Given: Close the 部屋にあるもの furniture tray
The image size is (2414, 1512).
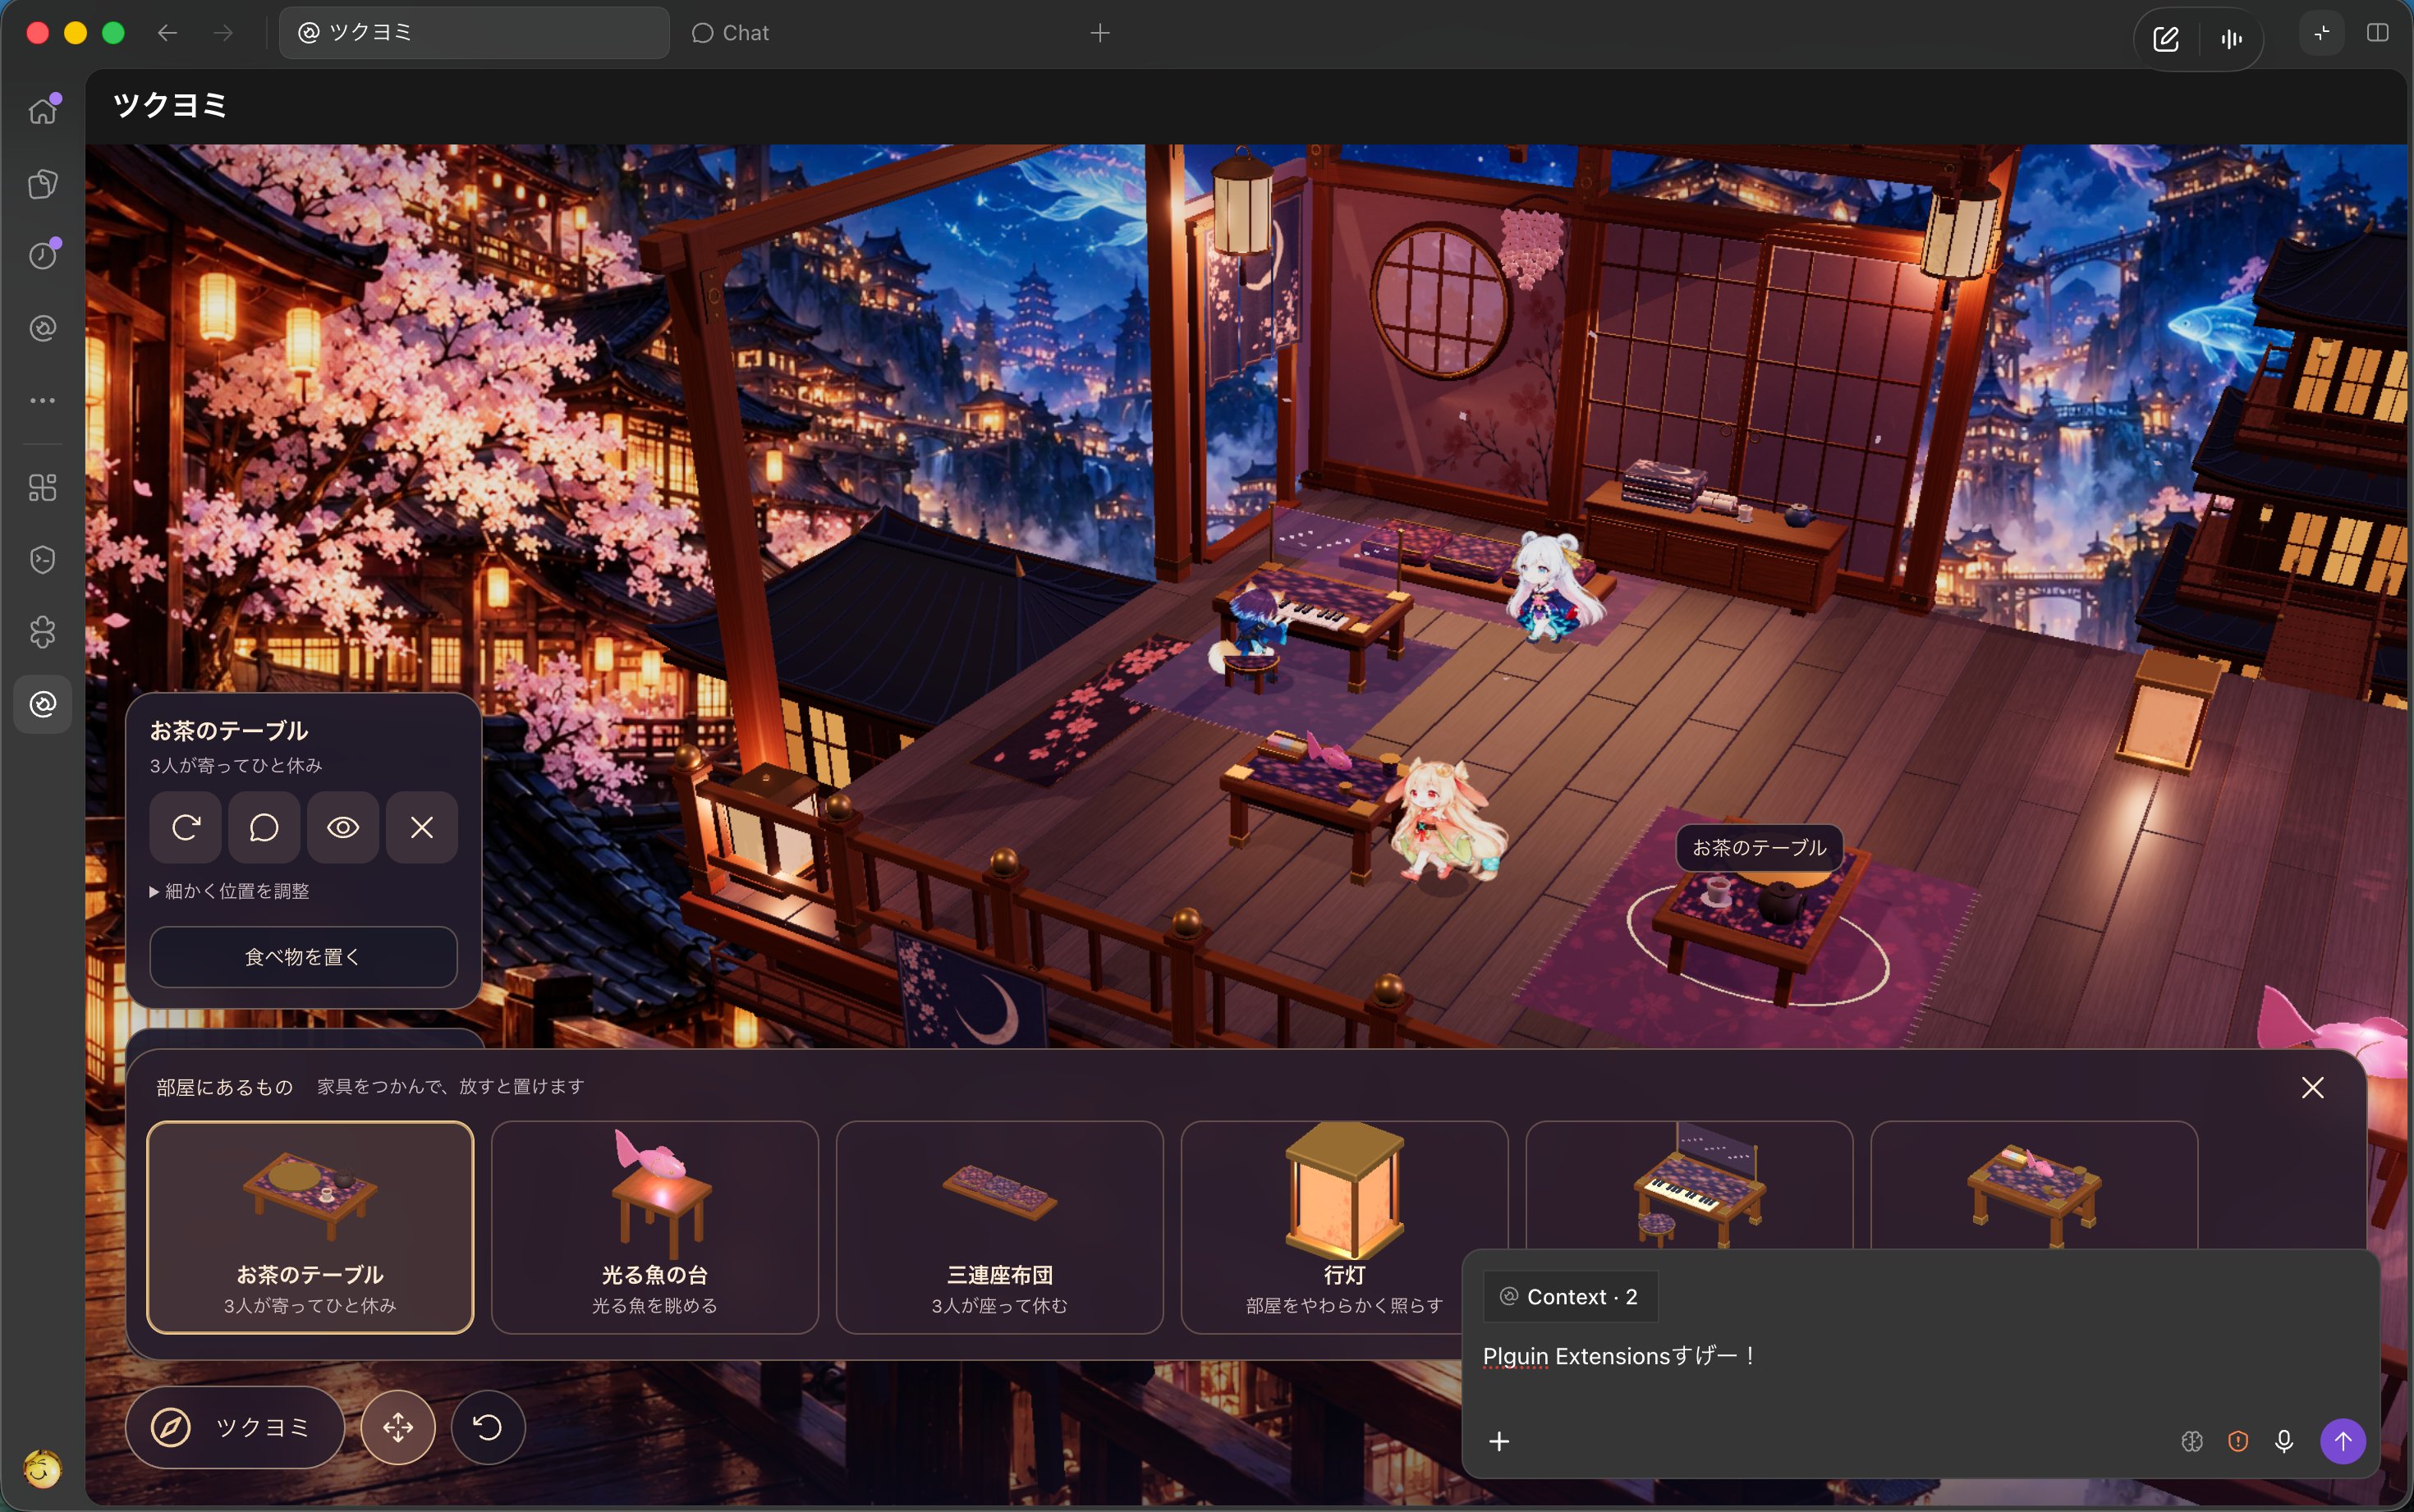Looking at the screenshot, I should tap(2313, 1087).
